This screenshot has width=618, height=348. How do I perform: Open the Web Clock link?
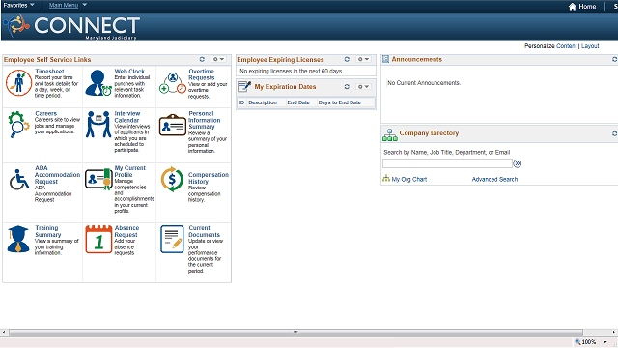129,72
